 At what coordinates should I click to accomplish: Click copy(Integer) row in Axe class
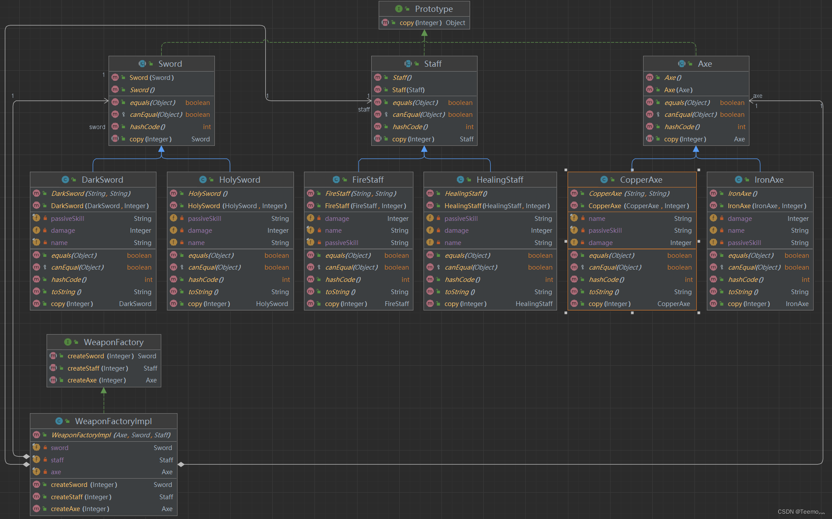coord(696,139)
